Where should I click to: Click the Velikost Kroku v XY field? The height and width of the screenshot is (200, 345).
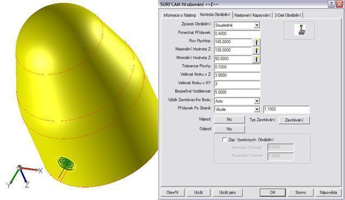pos(237,84)
